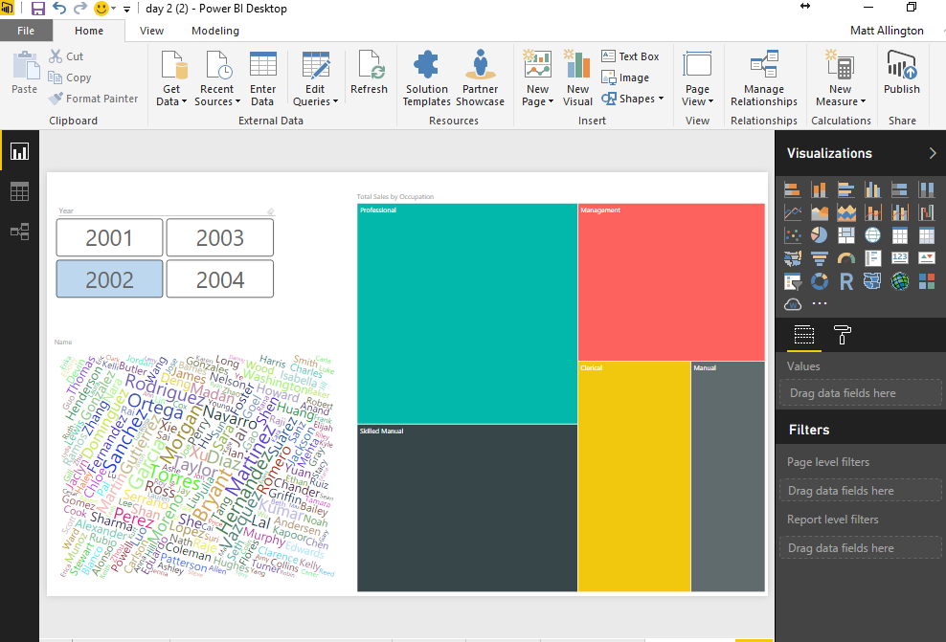Viewport: 946px width, 642px height.
Task: Open the Get Data dropdown
Action: pyautogui.click(x=171, y=96)
